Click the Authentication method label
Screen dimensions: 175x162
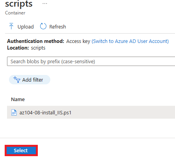35,41
